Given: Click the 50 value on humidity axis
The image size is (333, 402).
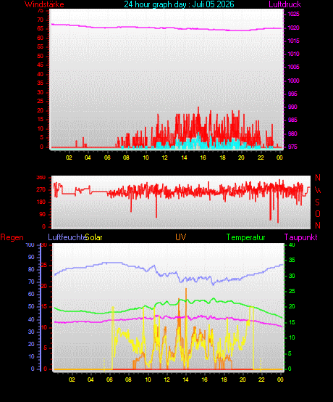Looking at the screenshot, I should [x=31, y=307].
